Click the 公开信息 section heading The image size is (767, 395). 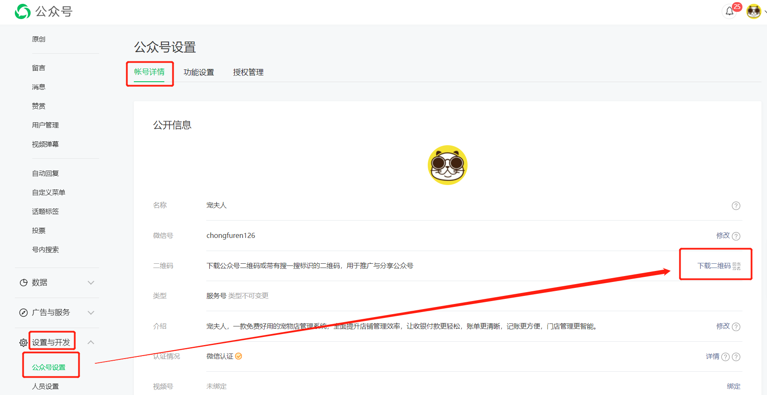[x=172, y=125]
